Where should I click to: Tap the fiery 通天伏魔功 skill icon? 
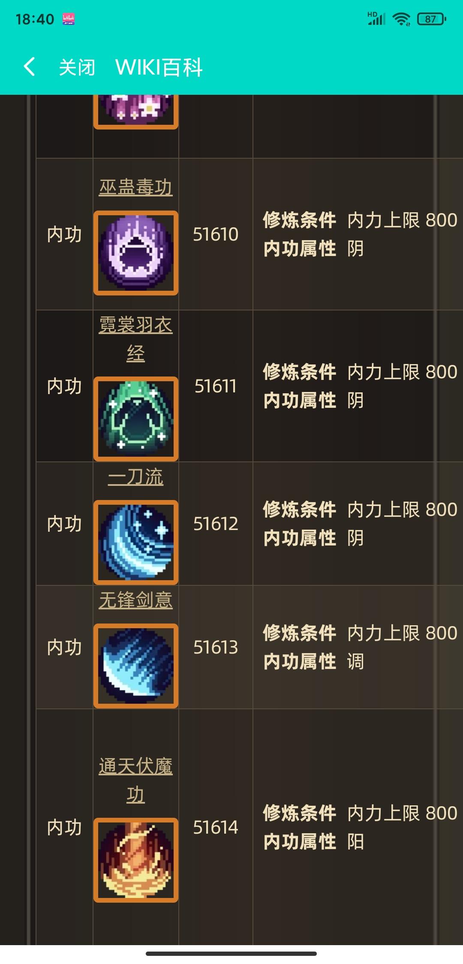[x=136, y=860]
